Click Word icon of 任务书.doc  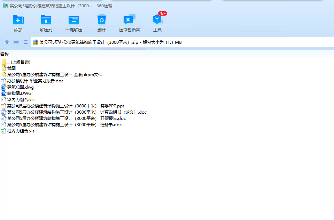coord(3,124)
